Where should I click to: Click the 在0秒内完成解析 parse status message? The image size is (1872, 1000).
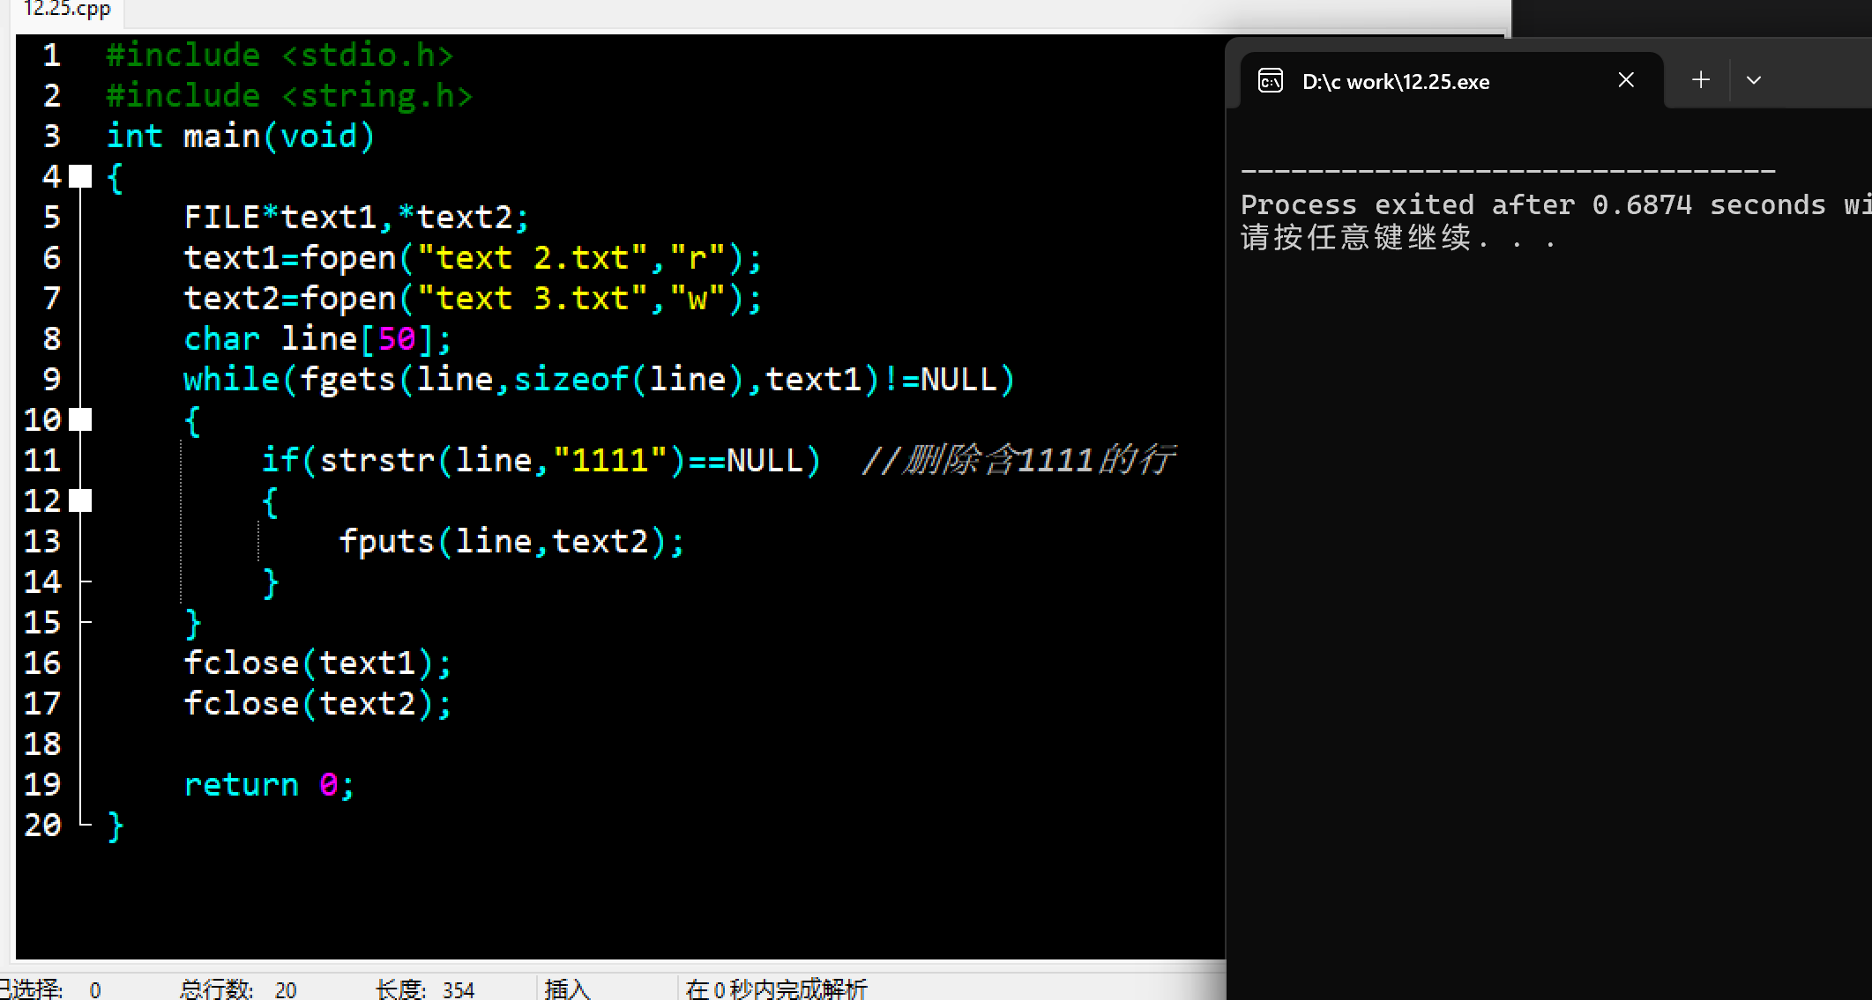tap(776, 989)
